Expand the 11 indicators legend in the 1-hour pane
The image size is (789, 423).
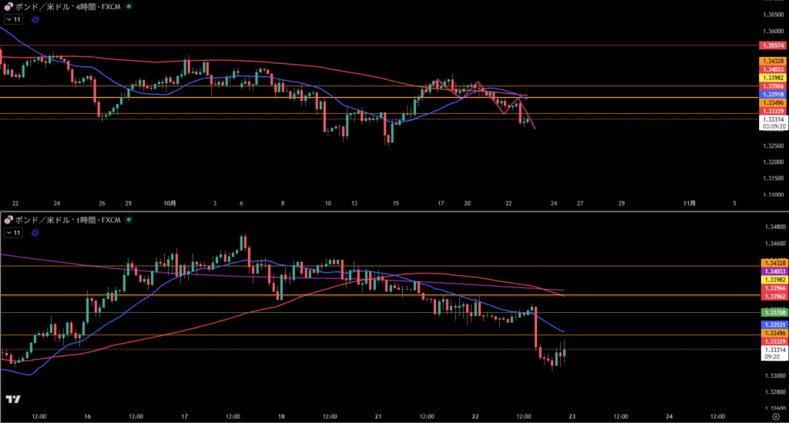tap(13, 233)
